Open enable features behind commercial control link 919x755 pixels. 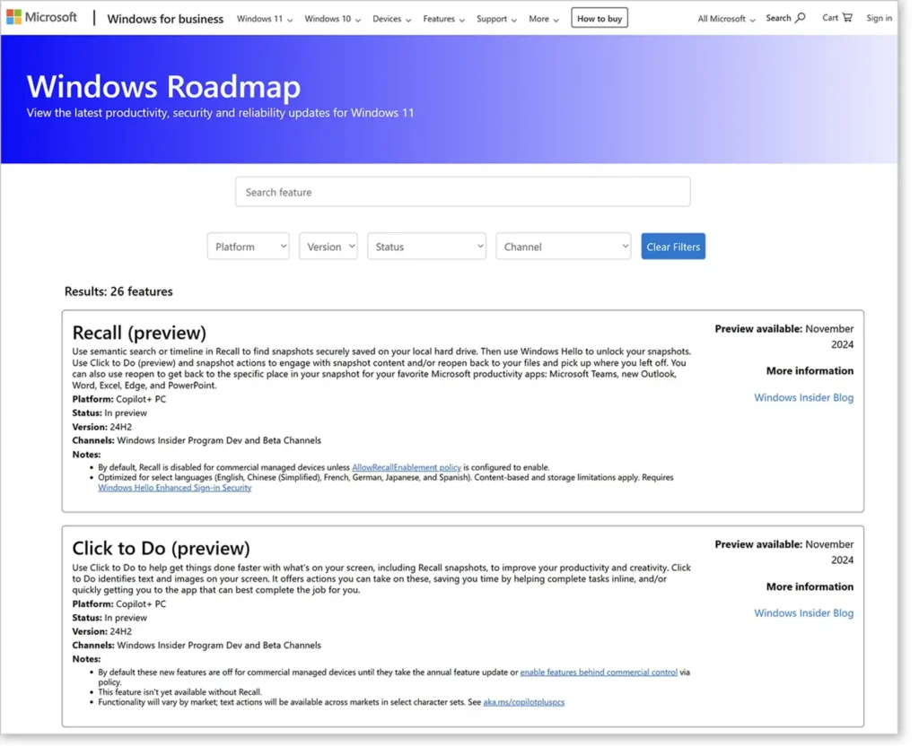coord(599,673)
